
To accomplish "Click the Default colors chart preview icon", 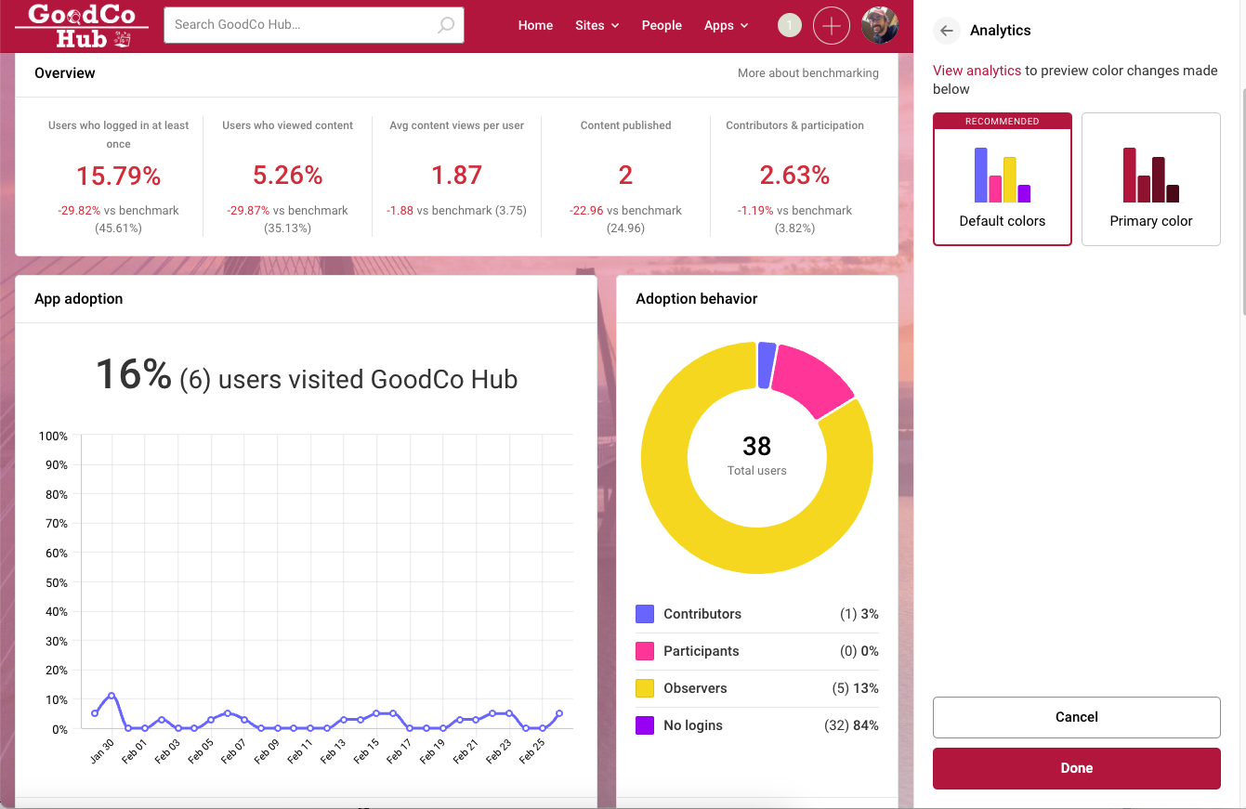I will point(1002,176).
